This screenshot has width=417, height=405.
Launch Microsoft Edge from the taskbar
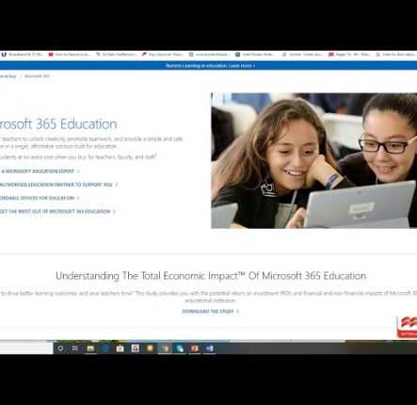[105, 348]
